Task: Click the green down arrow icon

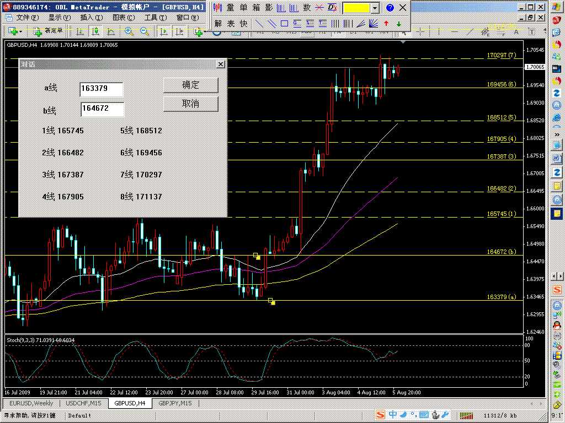Action: (399, 24)
